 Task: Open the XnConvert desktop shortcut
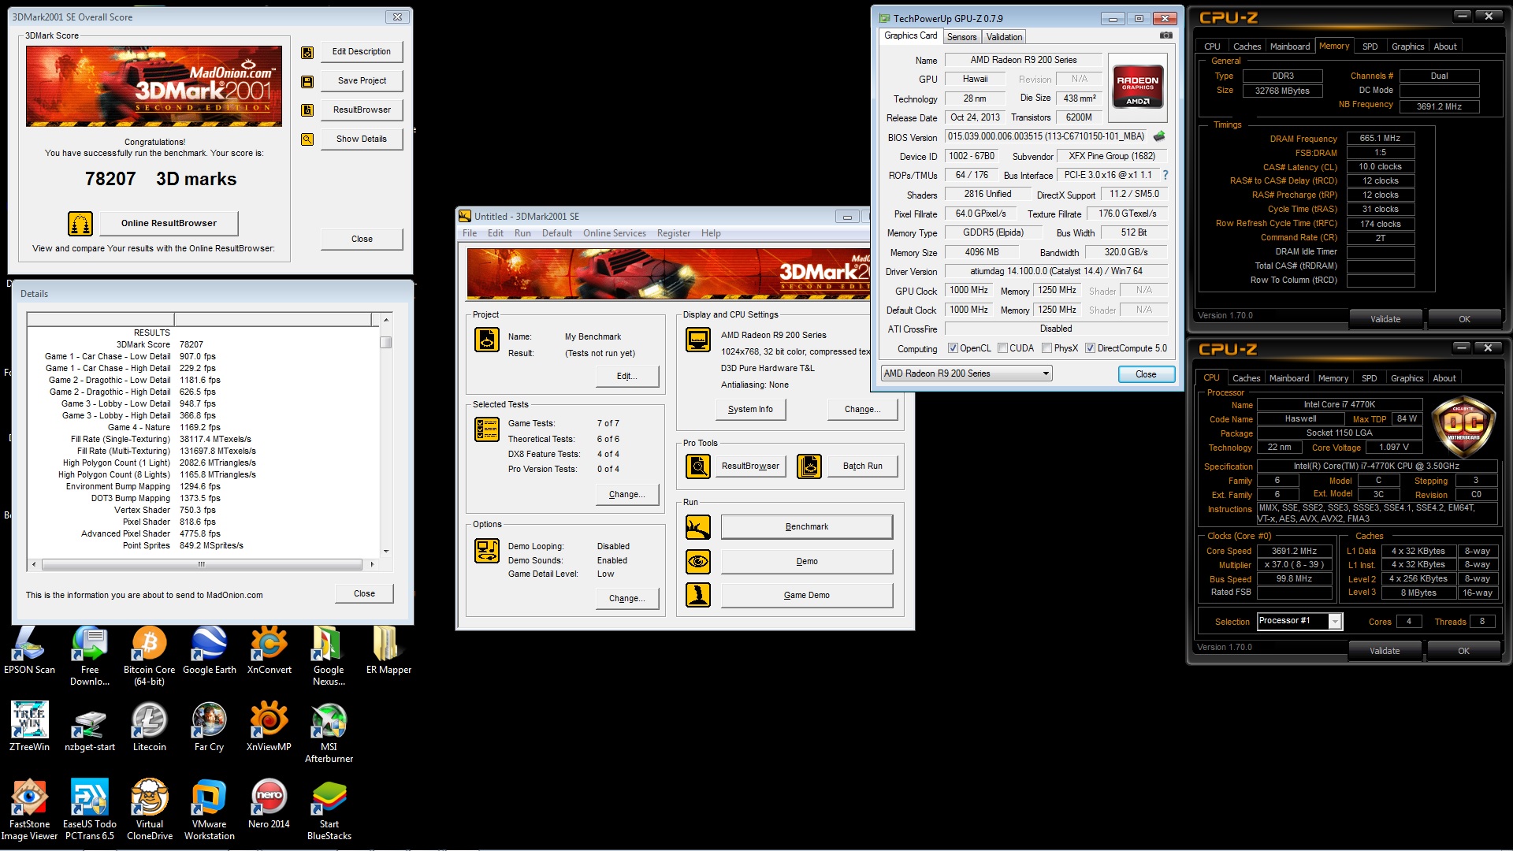tap(269, 651)
